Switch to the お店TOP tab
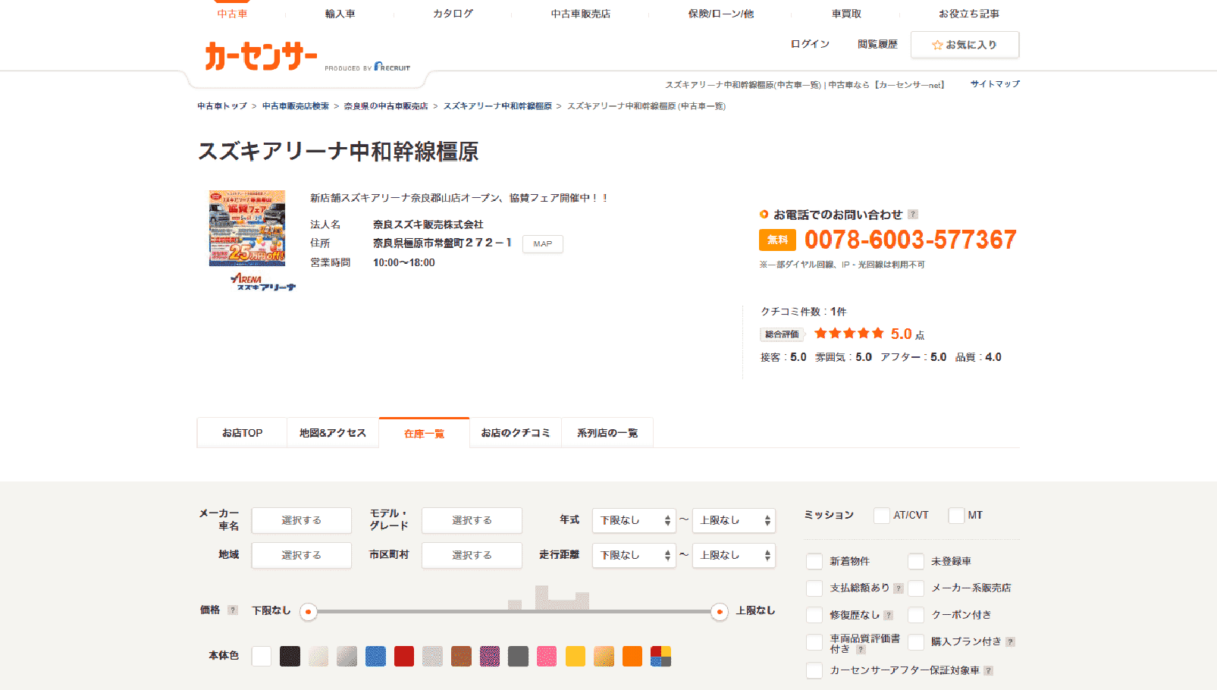The width and height of the screenshot is (1217, 690). pos(242,433)
